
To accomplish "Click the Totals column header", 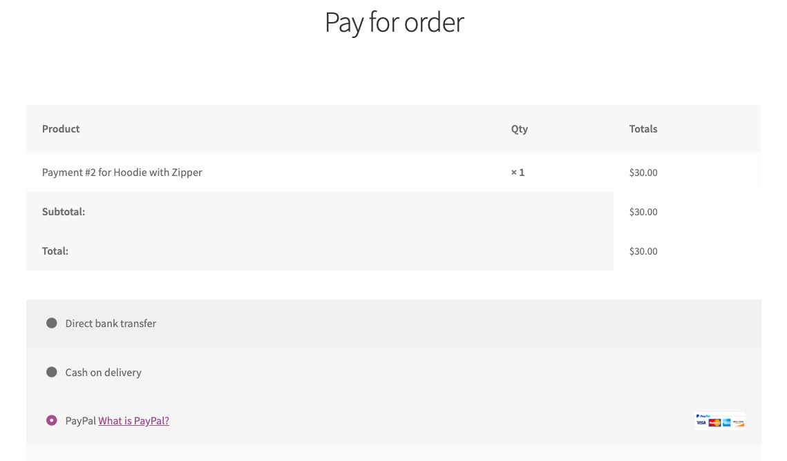I will pos(643,129).
